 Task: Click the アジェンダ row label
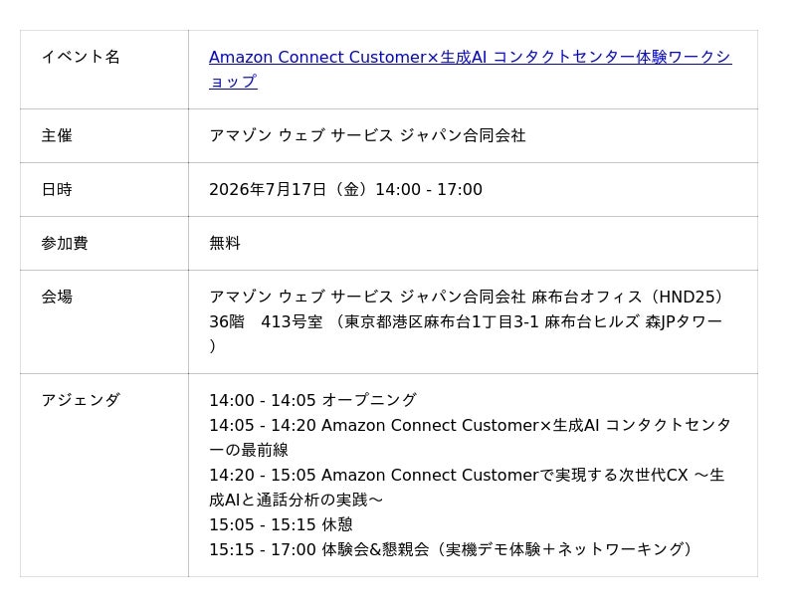tap(81, 400)
